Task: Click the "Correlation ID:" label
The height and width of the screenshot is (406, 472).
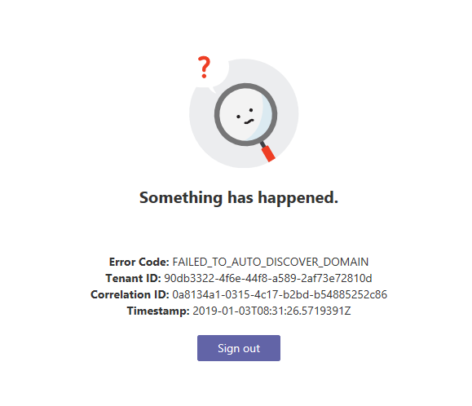Action: 130,294
